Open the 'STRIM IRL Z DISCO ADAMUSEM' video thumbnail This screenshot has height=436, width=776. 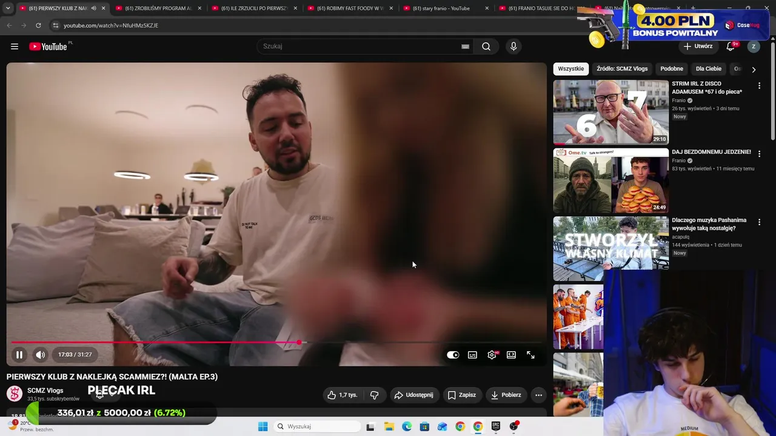[x=610, y=112]
